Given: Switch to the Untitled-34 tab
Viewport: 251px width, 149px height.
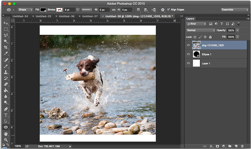Looking at the screenshot, I should click(x=20, y=16).
